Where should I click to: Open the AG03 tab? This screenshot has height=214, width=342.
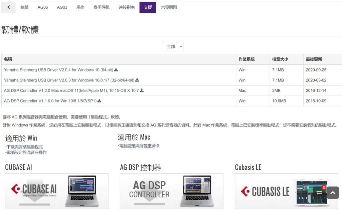[62, 7]
